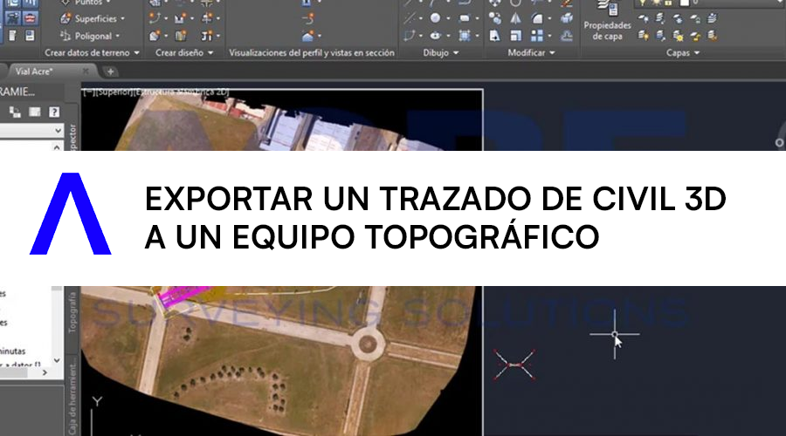Click the blue floppy-disk save icon
This screenshot has height=436, width=786.
pyautogui.click(x=30, y=36)
